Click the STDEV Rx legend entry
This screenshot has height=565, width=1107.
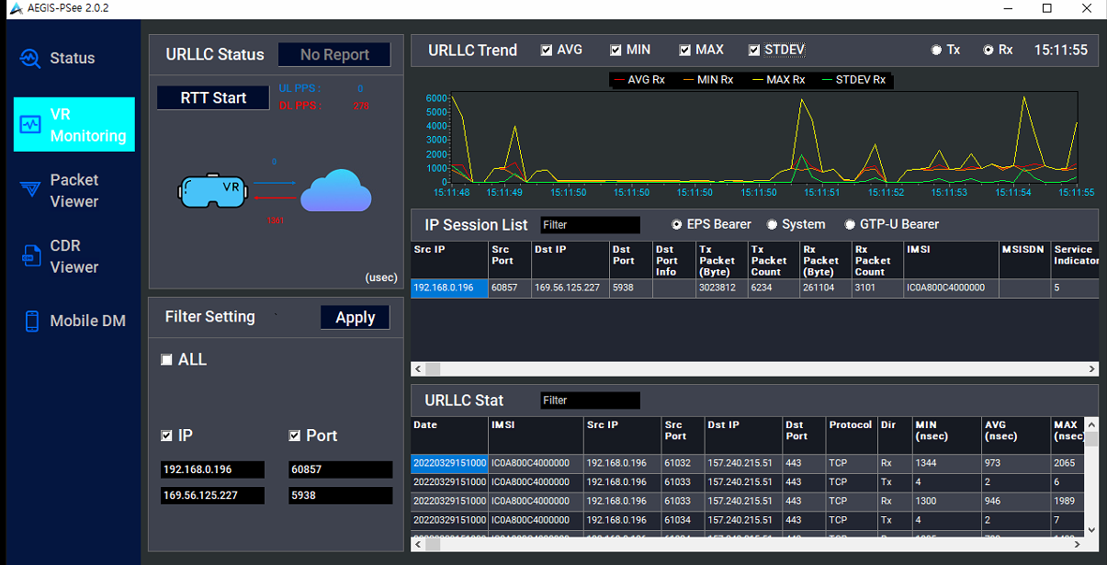point(853,80)
